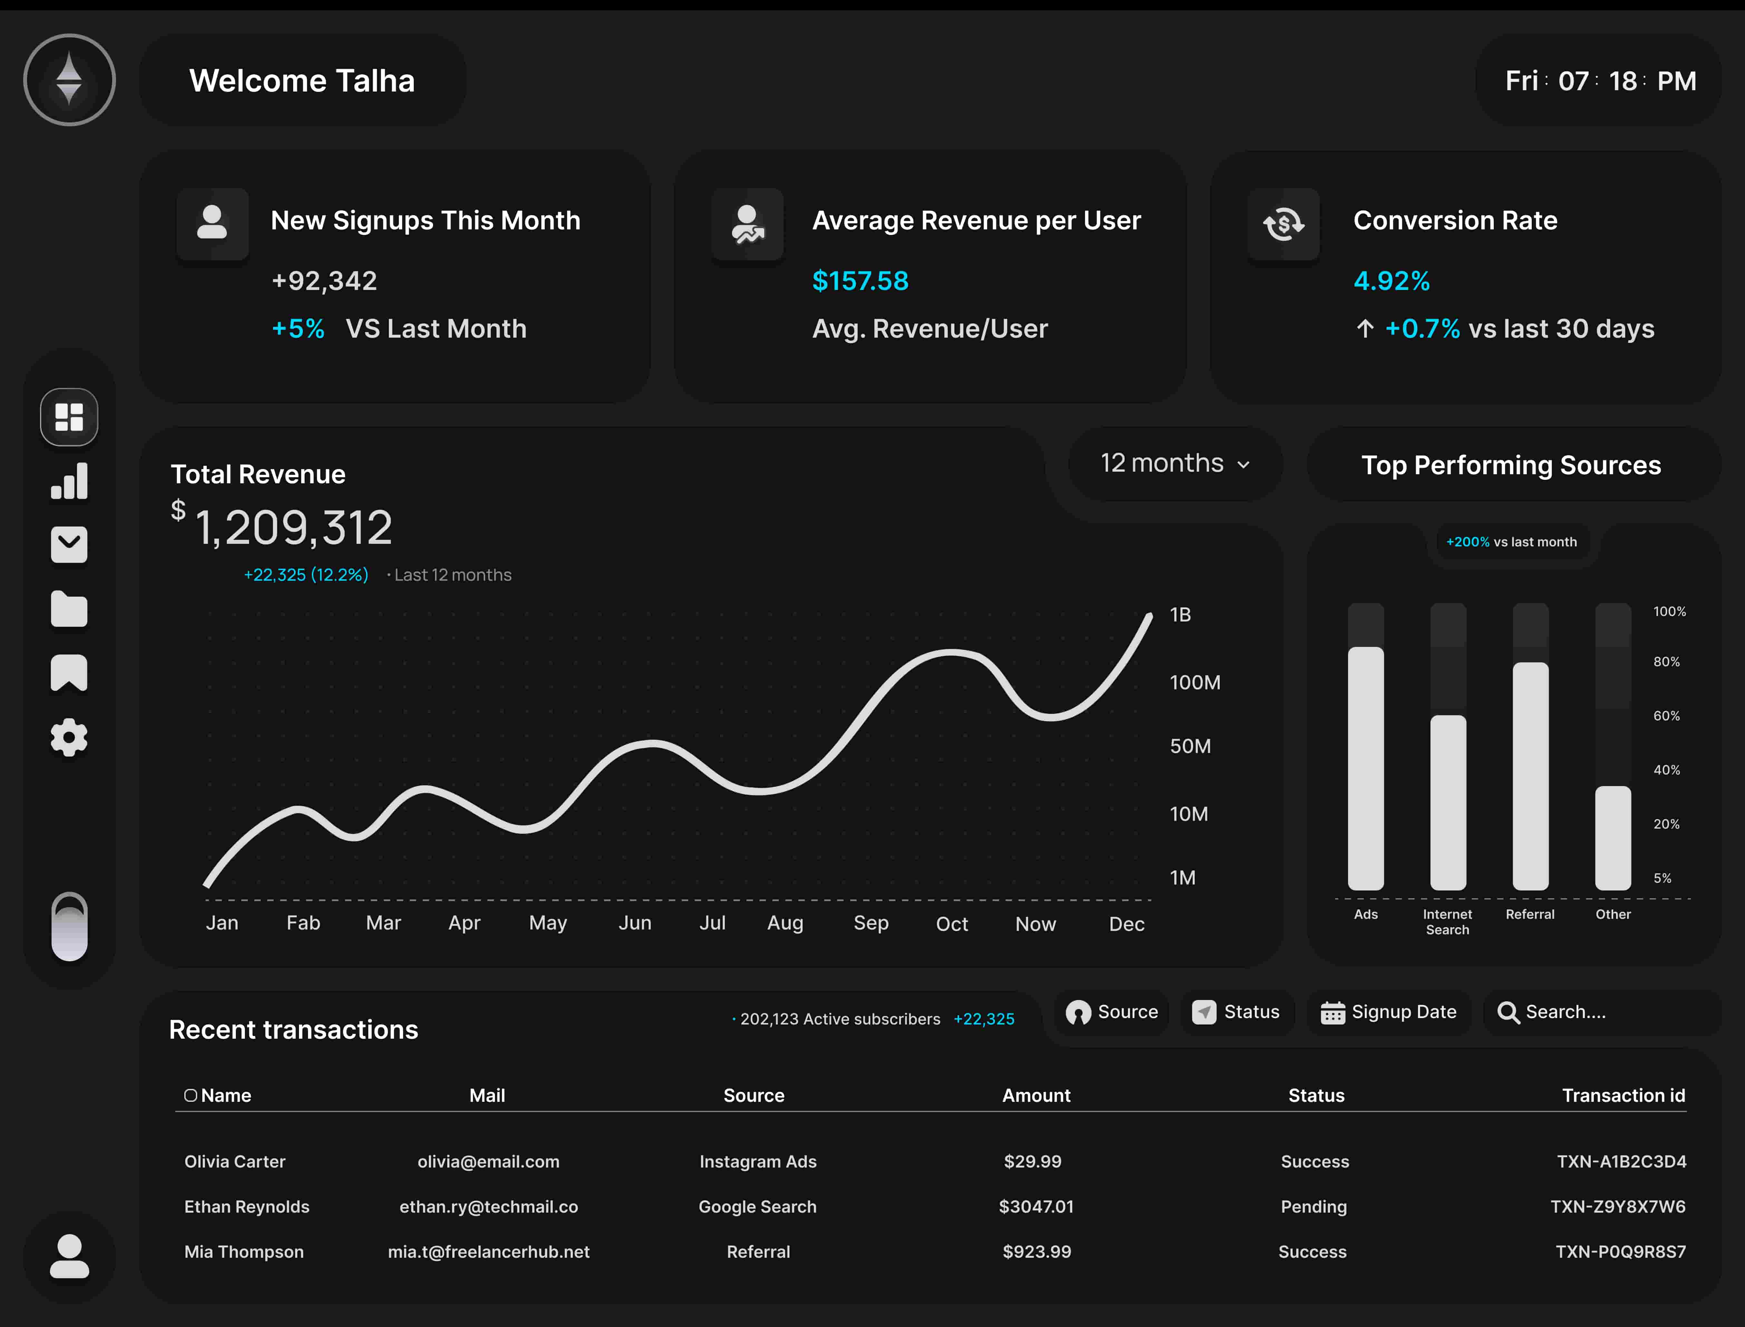Click transaction id TXN-P0Q9R8S7
Viewport: 1745px width, 1327px height.
click(1621, 1252)
